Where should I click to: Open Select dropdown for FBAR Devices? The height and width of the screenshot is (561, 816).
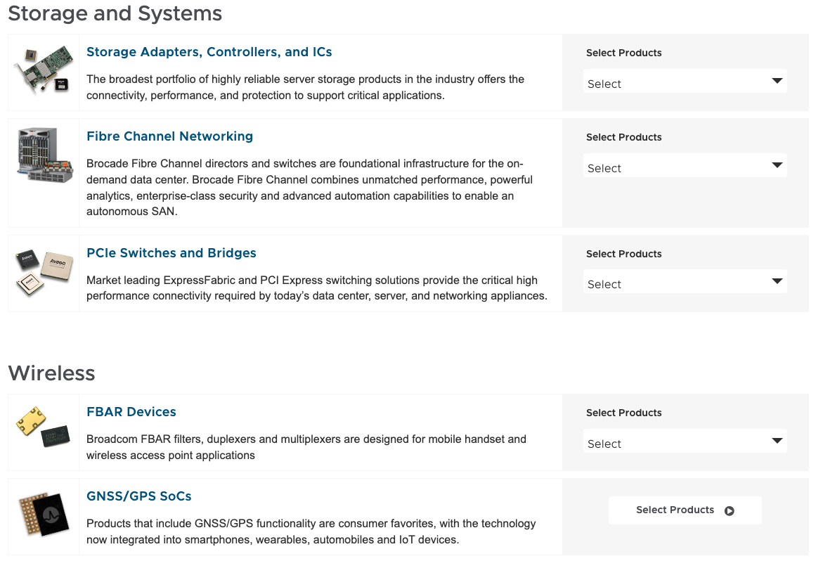tap(685, 441)
